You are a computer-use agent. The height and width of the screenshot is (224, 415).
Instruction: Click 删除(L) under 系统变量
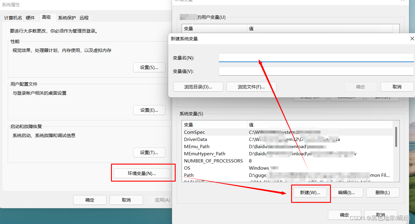pyautogui.click(x=383, y=193)
